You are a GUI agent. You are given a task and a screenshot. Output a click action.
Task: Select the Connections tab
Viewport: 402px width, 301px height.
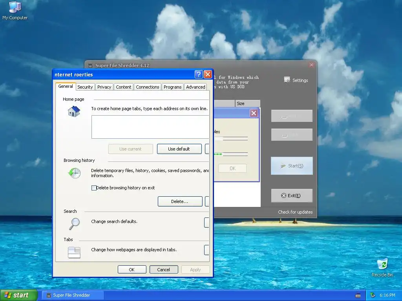[148, 87]
